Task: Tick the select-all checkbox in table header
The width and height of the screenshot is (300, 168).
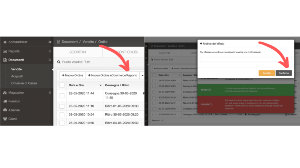Action: [62, 85]
